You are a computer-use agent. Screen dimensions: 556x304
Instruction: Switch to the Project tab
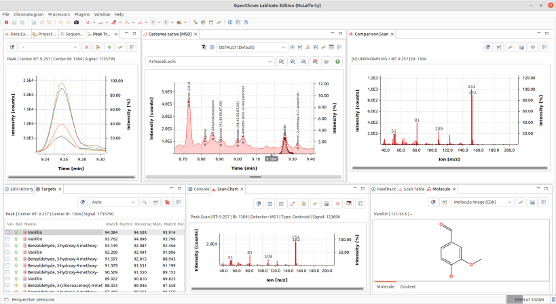point(44,34)
